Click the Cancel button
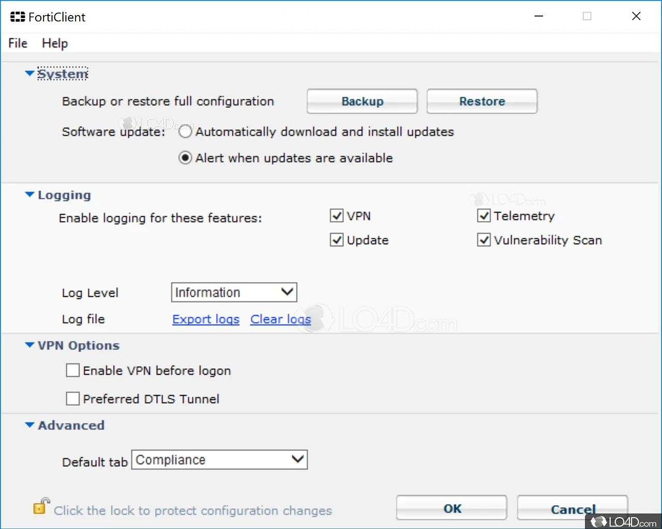The width and height of the screenshot is (662, 529). (x=573, y=509)
